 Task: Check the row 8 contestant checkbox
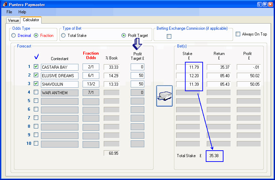36,126
